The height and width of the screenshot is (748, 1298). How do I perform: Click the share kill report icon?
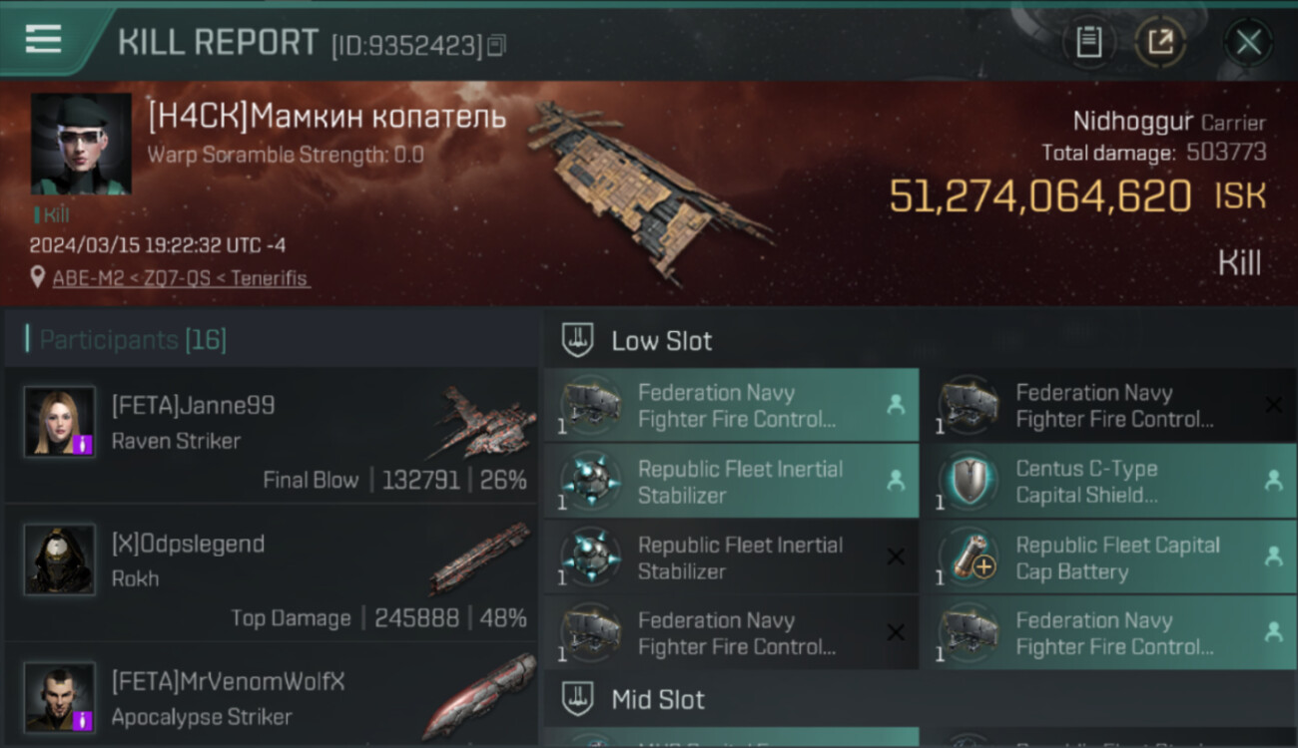click(x=1160, y=42)
